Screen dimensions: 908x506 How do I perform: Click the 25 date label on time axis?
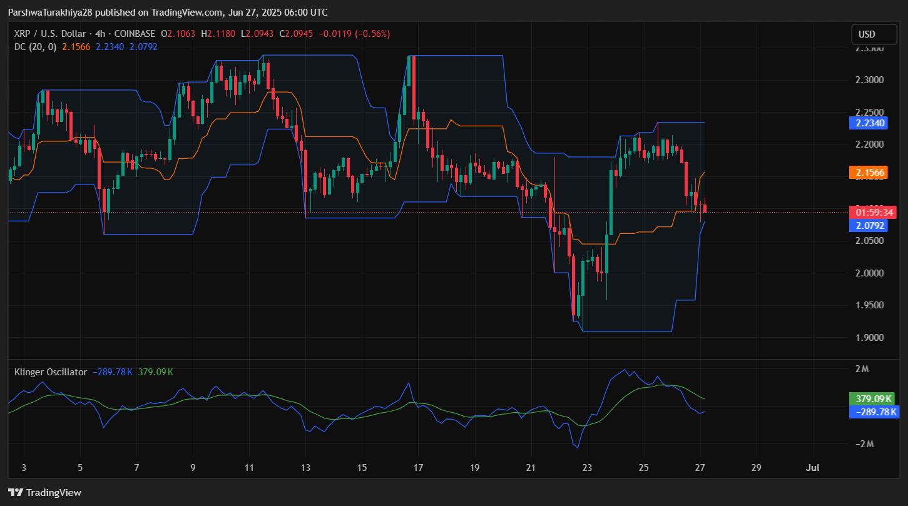click(643, 468)
